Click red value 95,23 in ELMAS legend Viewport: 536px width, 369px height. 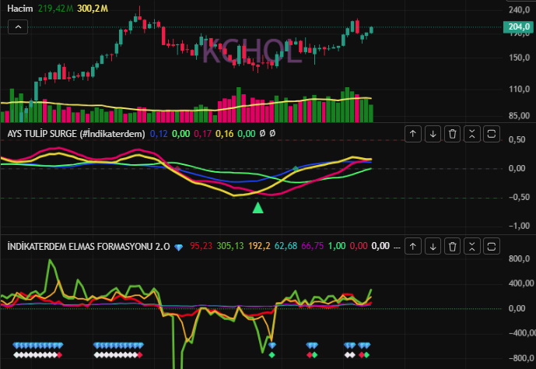pyautogui.click(x=201, y=246)
